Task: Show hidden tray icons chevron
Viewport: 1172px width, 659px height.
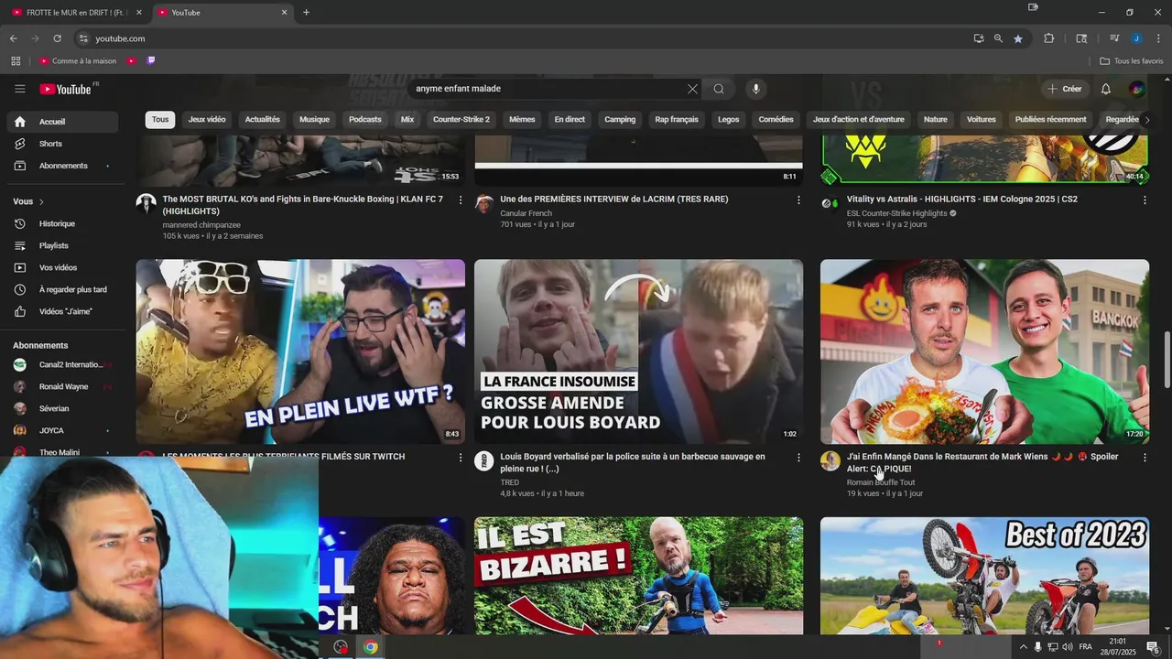Action: pyautogui.click(x=1023, y=647)
